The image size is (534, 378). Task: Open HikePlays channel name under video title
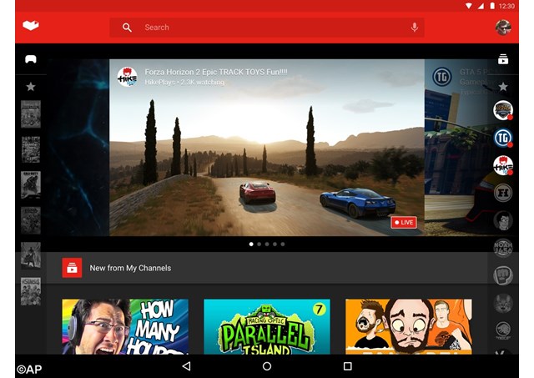coord(159,82)
